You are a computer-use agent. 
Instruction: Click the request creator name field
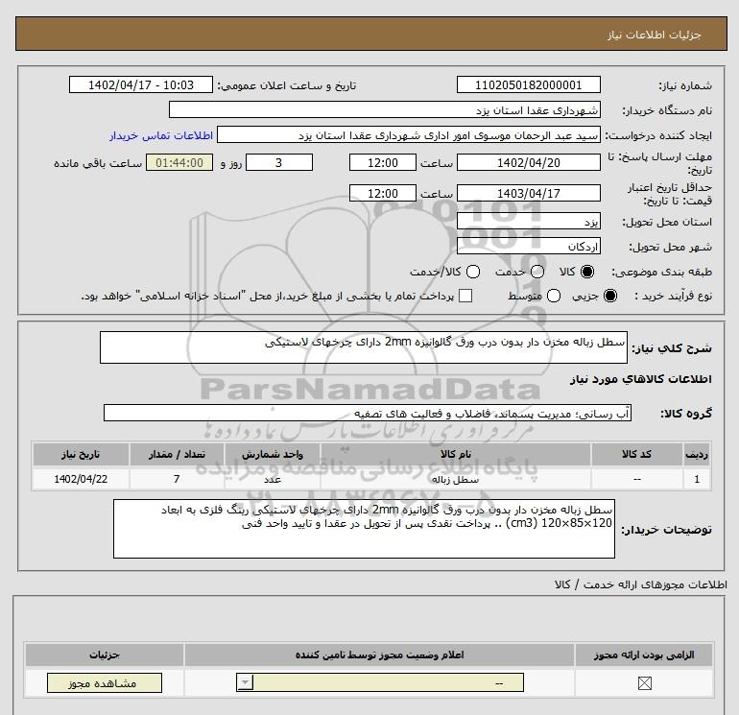click(x=409, y=134)
